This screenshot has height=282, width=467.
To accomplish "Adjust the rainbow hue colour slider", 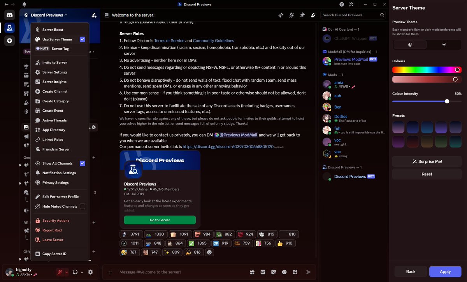I will pos(427,70).
